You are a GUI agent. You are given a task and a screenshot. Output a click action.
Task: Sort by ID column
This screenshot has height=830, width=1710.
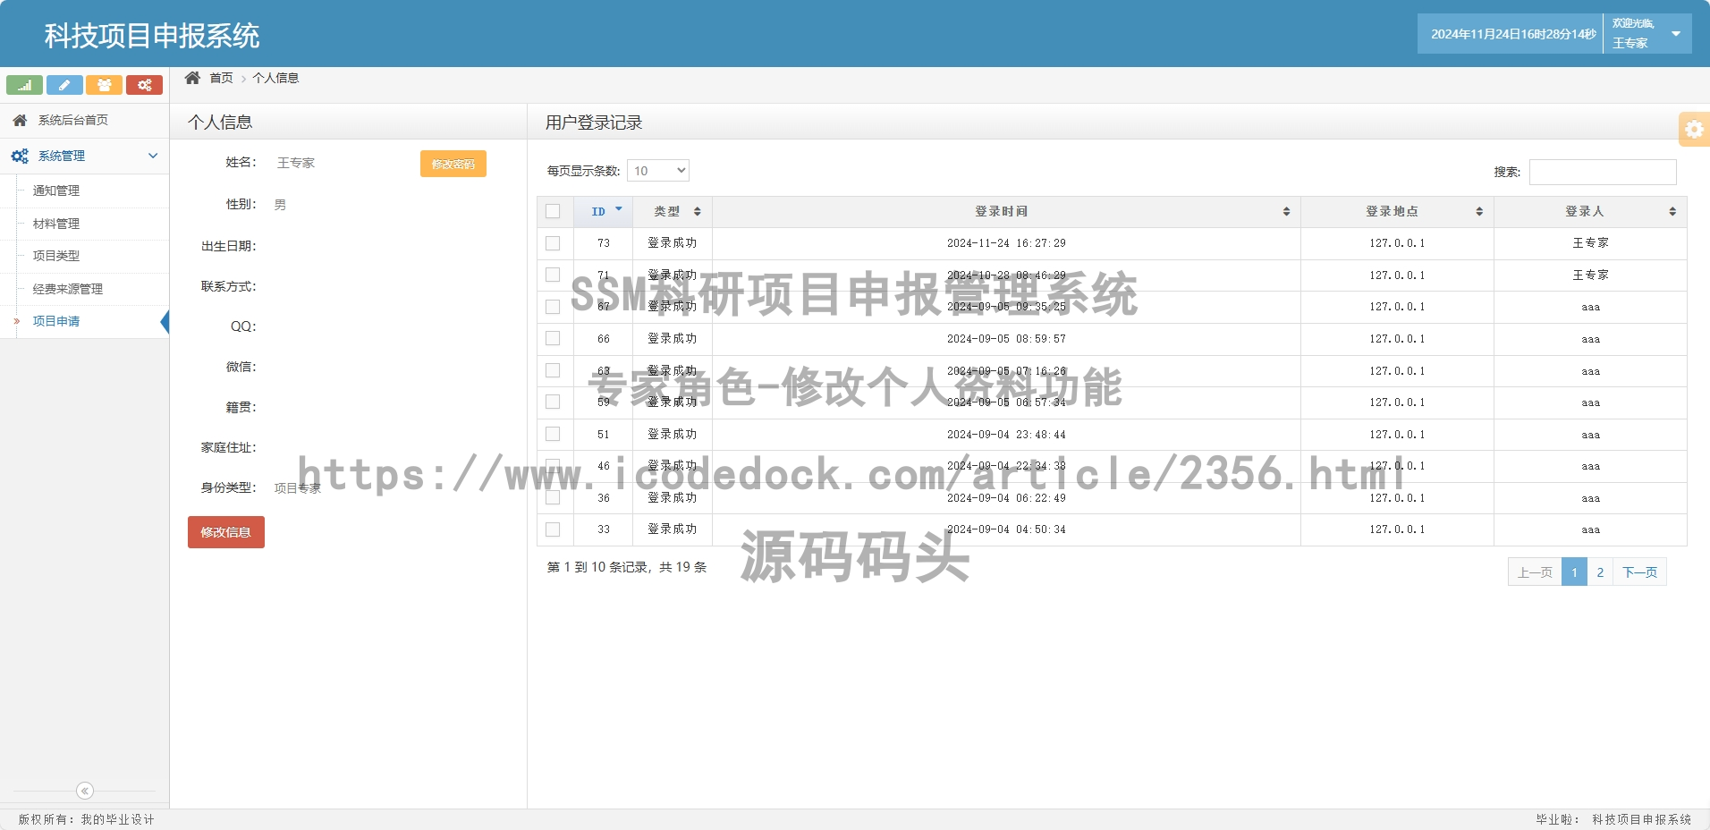click(x=603, y=212)
